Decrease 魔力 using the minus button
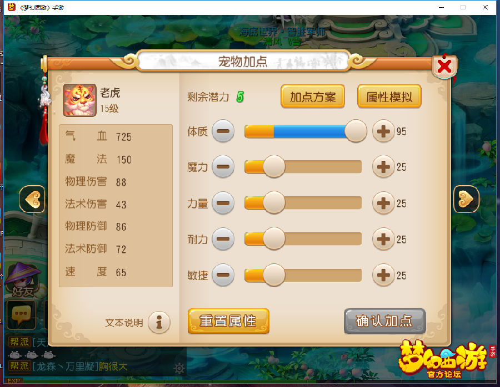 tap(223, 166)
